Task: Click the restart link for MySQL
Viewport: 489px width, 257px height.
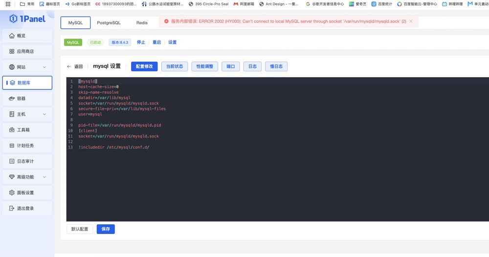Action: click(156, 43)
